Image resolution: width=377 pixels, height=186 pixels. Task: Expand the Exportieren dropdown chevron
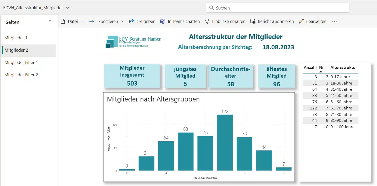click(x=122, y=21)
